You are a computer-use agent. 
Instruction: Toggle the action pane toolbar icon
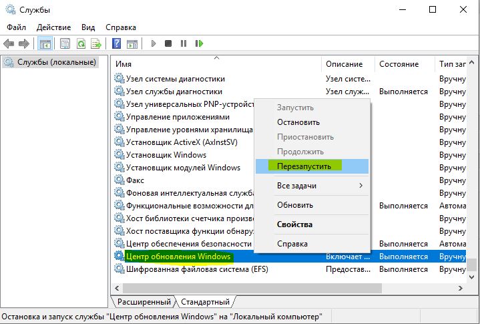tap(132, 44)
